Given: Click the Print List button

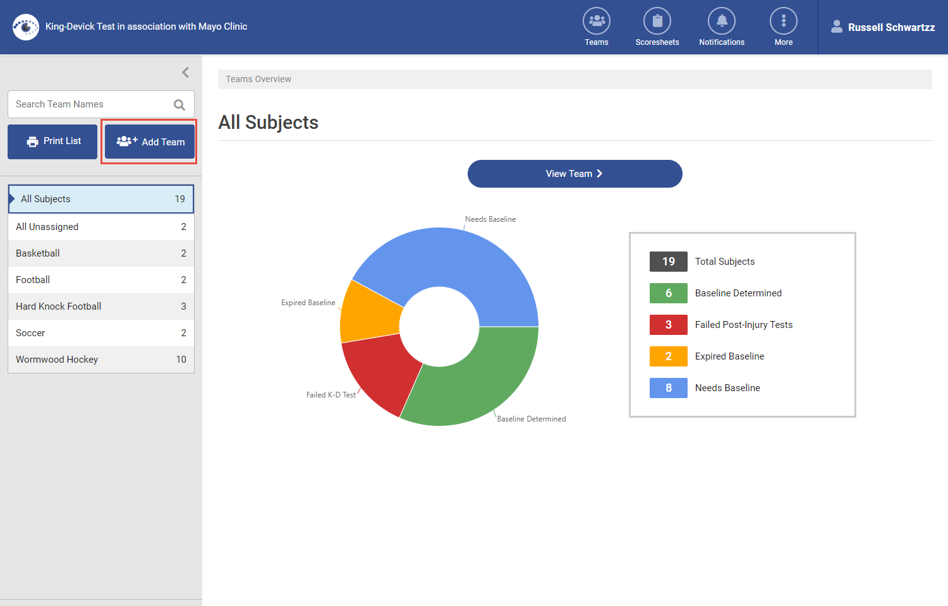Looking at the screenshot, I should pyautogui.click(x=52, y=141).
